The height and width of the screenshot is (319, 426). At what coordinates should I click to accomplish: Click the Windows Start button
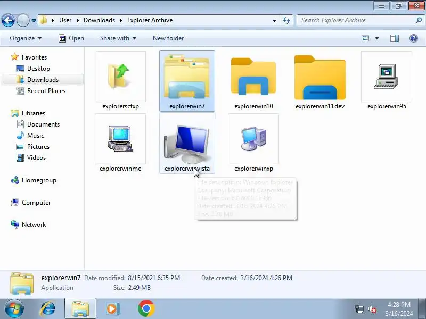point(14,309)
